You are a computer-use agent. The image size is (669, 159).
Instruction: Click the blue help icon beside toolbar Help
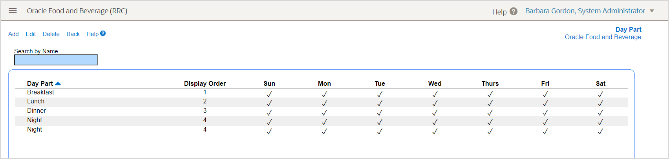click(103, 33)
